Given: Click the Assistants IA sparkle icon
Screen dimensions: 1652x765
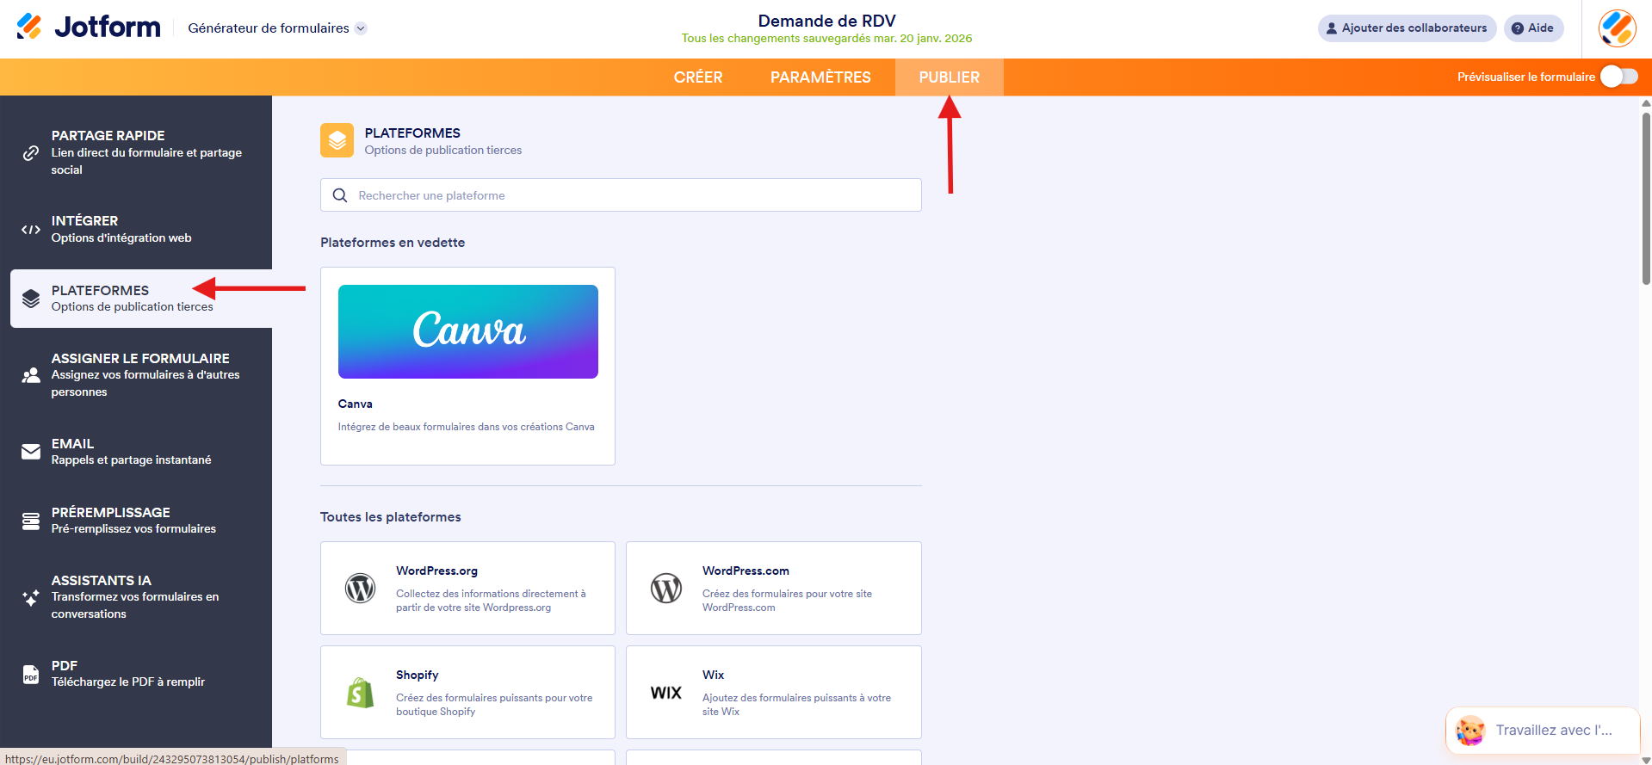Looking at the screenshot, I should click(31, 597).
